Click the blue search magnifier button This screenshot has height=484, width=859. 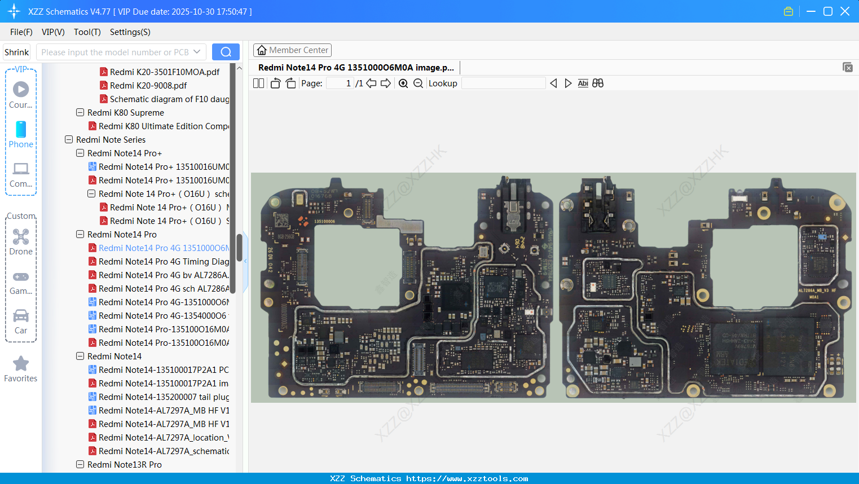pyautogui.click(x=226, y=51)
